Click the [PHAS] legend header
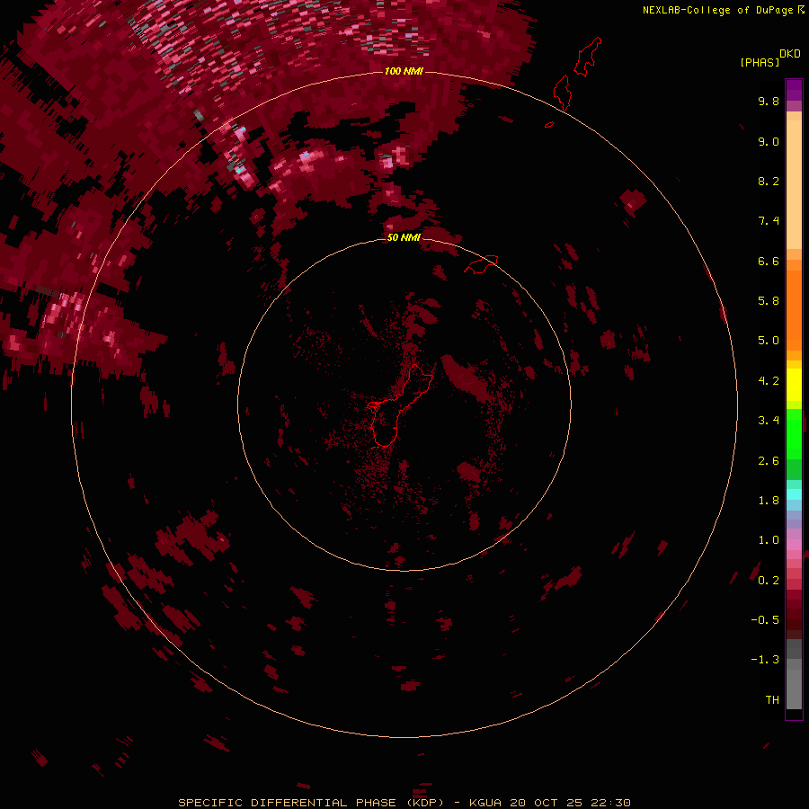809x809 pixels. [x=760, y=62]
